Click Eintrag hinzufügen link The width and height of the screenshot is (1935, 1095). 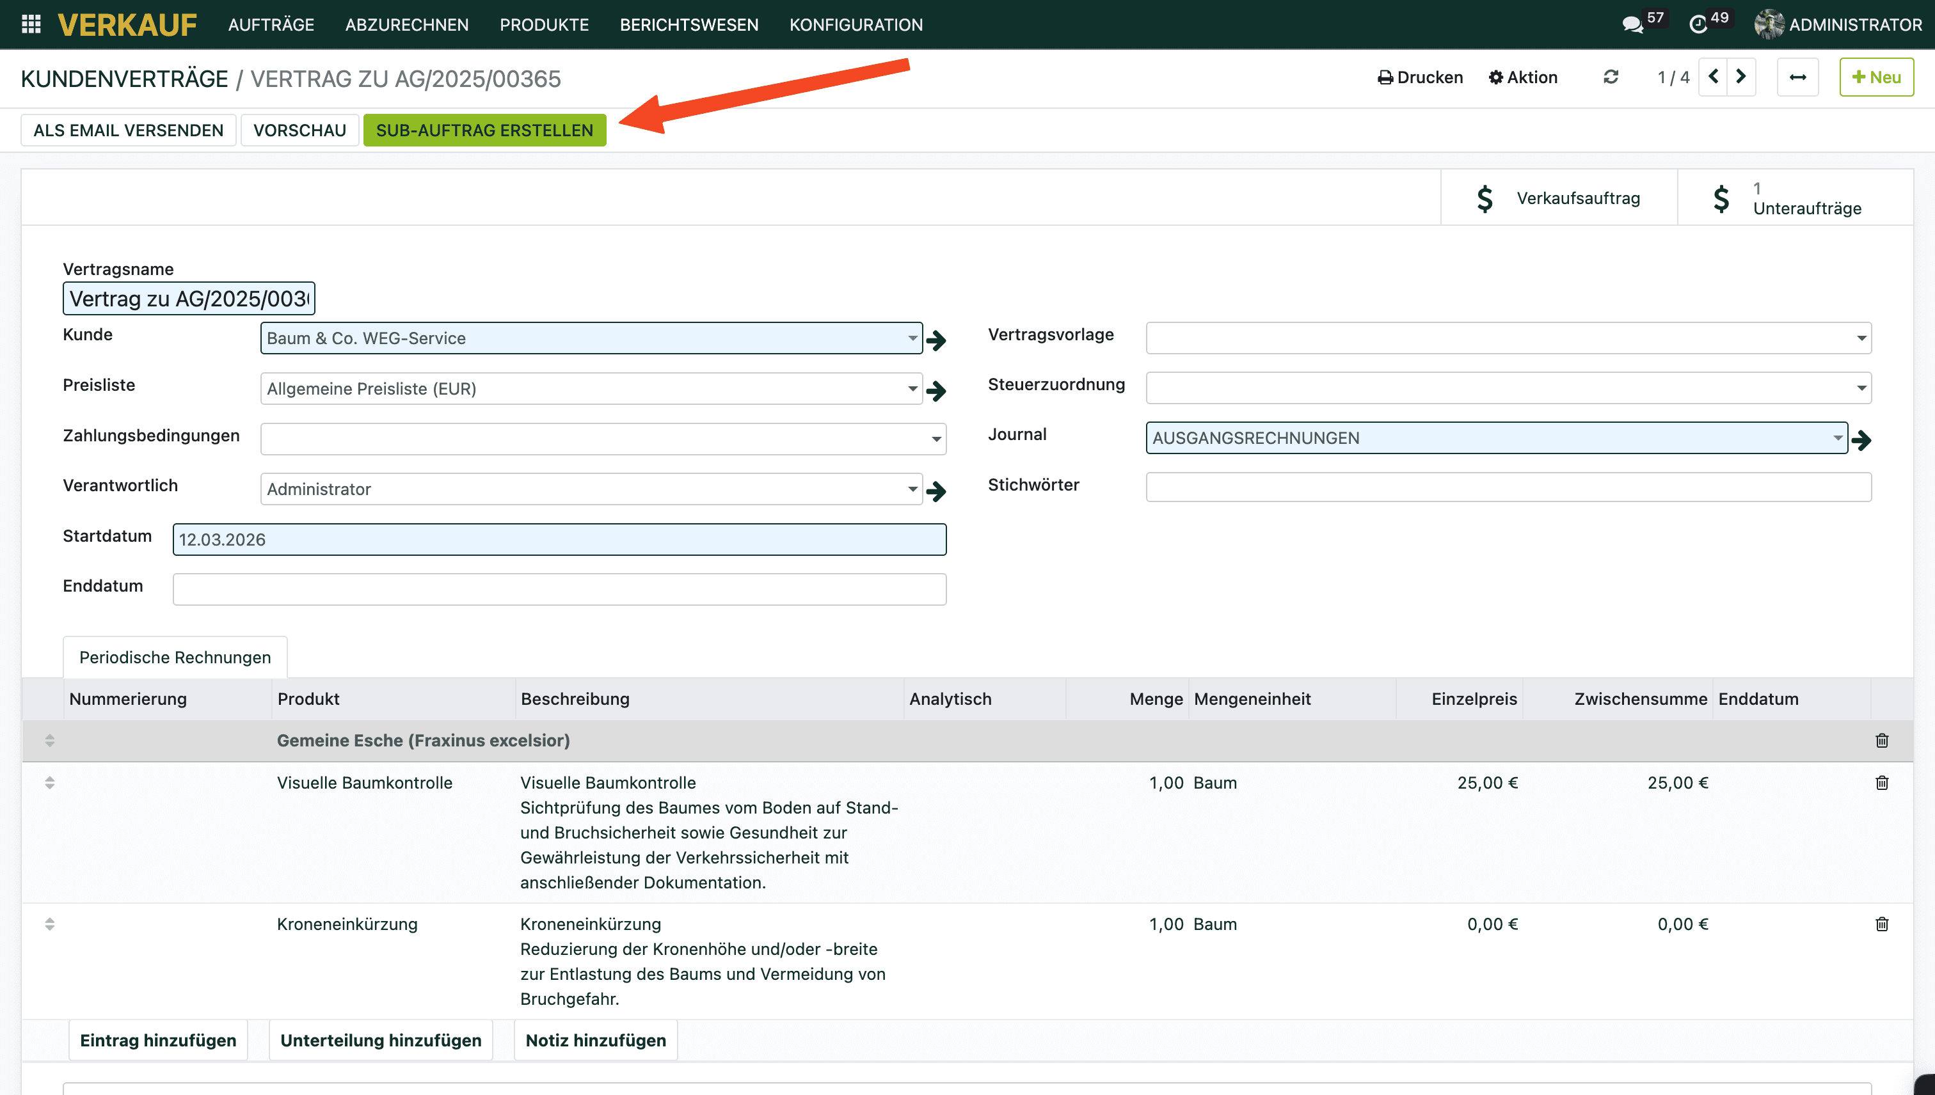[158, 1040]
